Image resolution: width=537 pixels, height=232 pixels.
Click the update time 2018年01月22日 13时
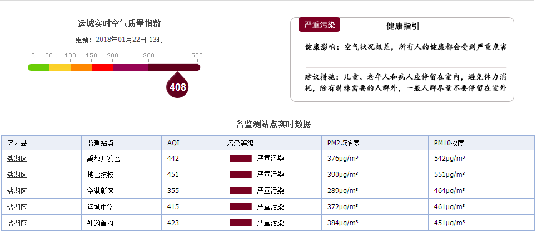pyautogui.click(x=130, y=40)
